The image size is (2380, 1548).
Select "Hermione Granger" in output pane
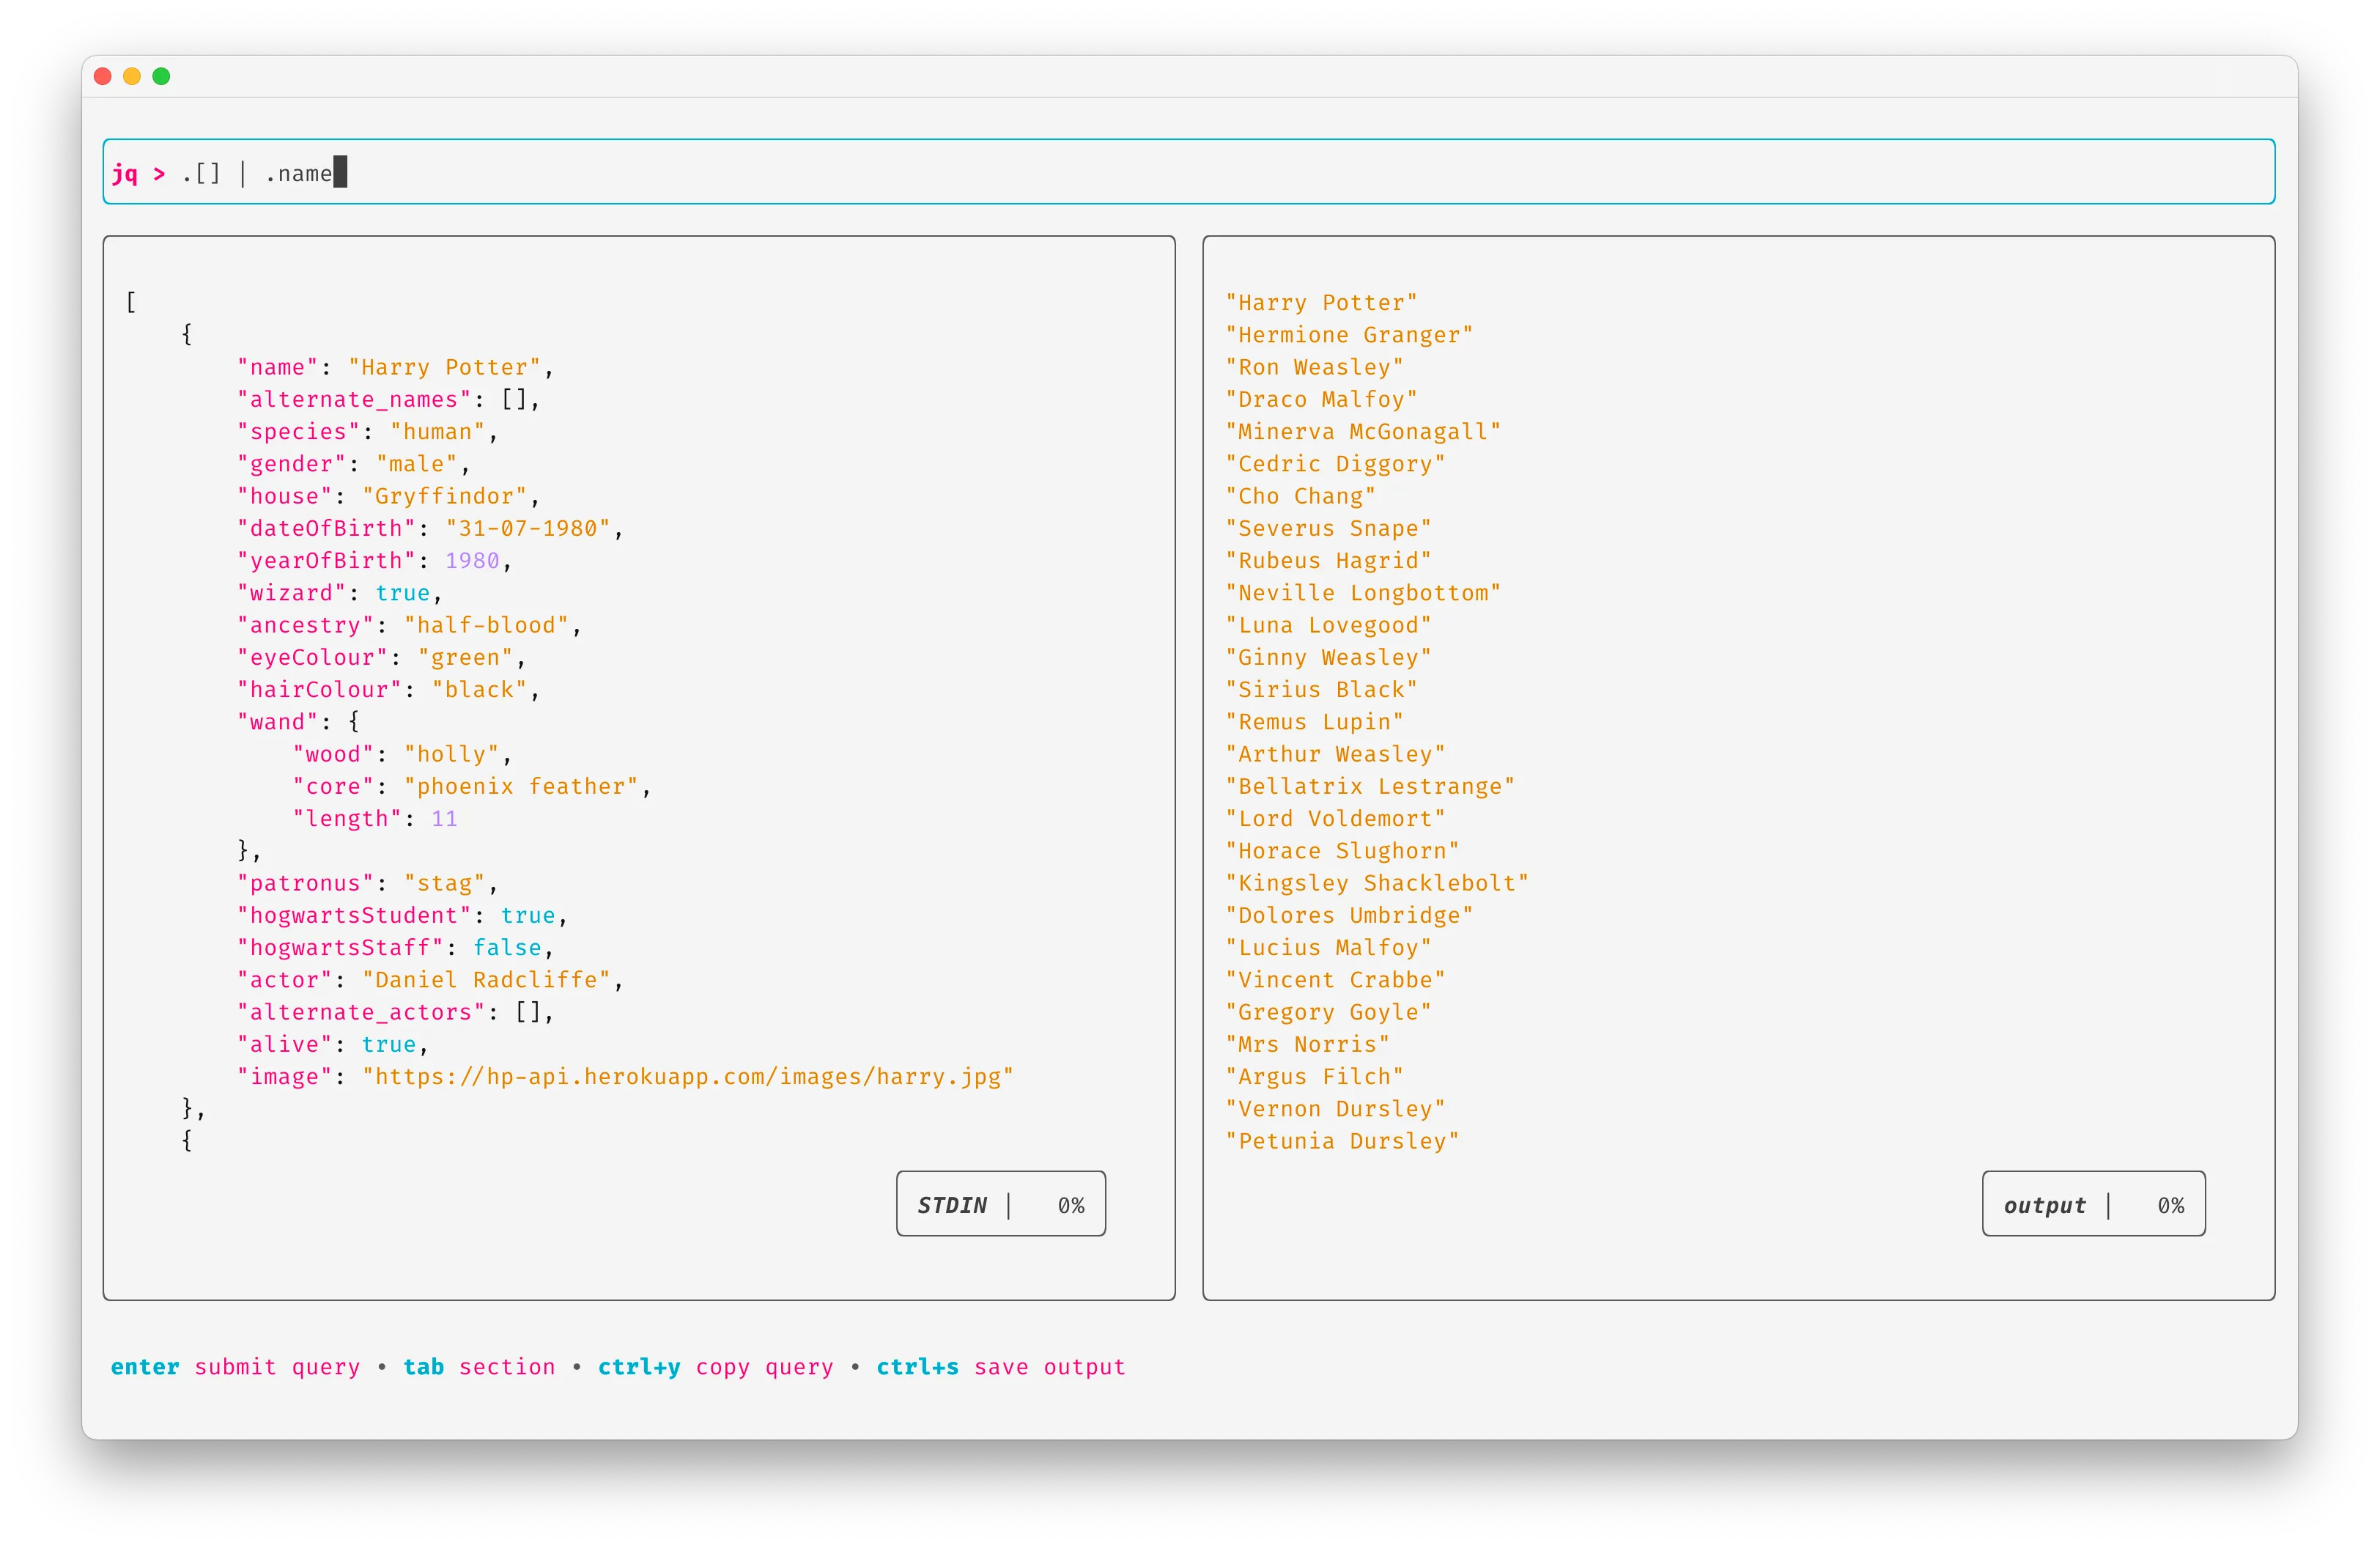pyautogui.click(x=1349, y=335)
